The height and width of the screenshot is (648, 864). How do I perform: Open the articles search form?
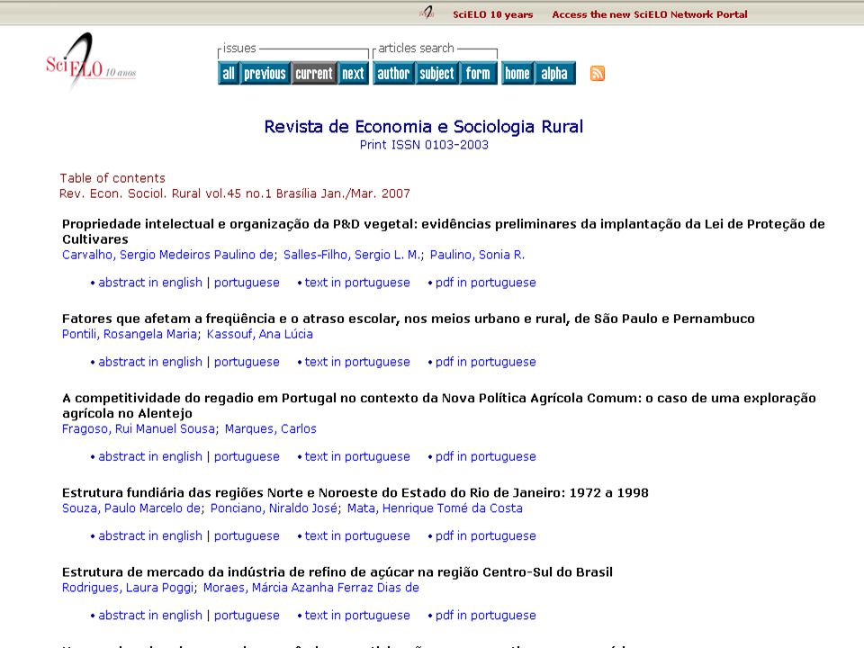click(478, 73)
